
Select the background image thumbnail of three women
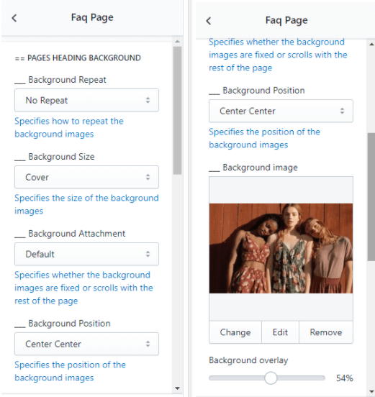[x=281, y=248]
